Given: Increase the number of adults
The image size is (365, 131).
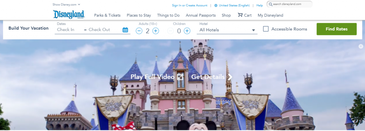Looking at the screenshot, I should tap(156, 31).
